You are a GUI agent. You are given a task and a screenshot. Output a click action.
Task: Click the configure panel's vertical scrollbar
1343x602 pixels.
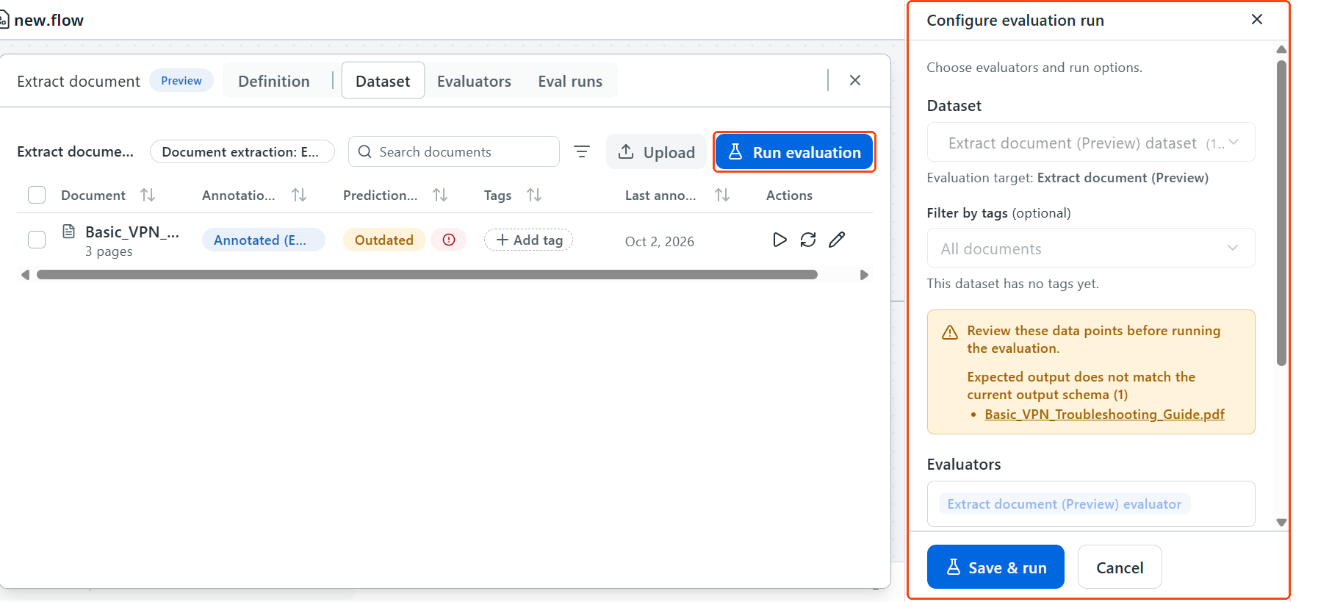click(1281, 213)
